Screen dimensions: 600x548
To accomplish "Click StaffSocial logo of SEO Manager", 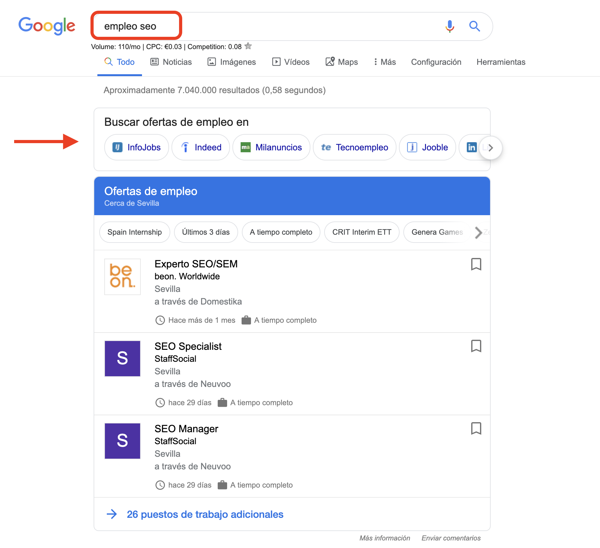I will (123, 441).
